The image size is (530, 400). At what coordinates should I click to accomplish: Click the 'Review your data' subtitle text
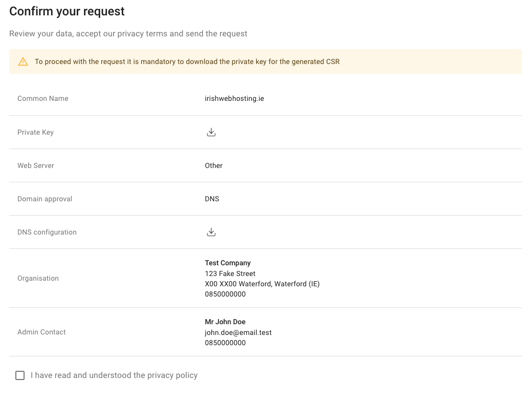[128, 34]
